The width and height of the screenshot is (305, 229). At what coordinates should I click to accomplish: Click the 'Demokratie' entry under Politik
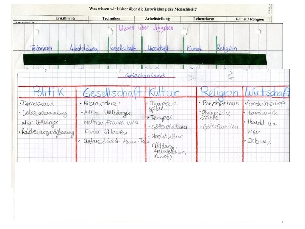click(38, 103)
